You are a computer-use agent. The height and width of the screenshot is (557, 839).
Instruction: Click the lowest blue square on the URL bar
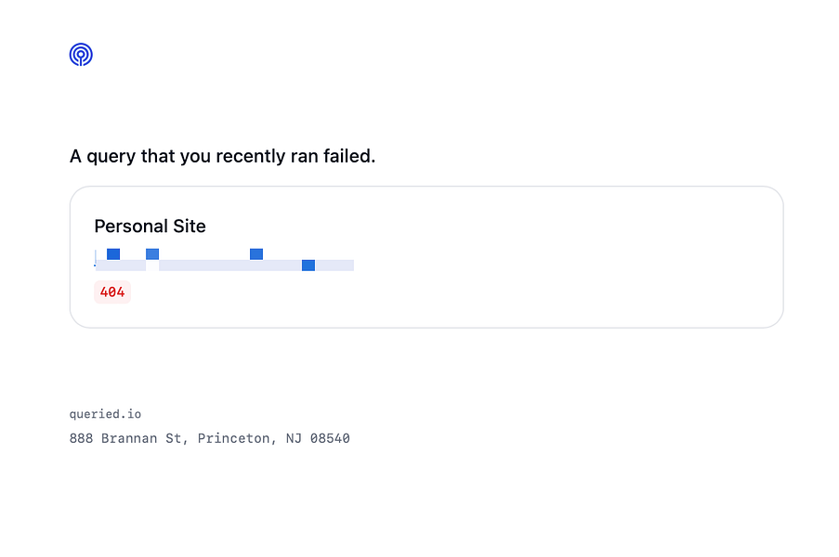[x=308, y=266]
